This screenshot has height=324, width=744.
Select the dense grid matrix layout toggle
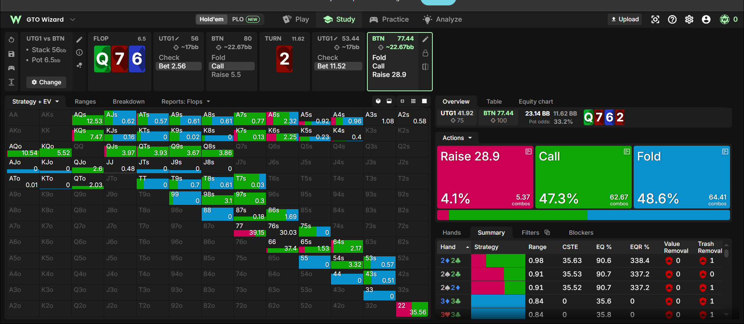click(413, 101)
